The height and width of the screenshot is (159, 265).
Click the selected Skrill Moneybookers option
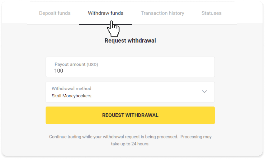coord(72,96)
